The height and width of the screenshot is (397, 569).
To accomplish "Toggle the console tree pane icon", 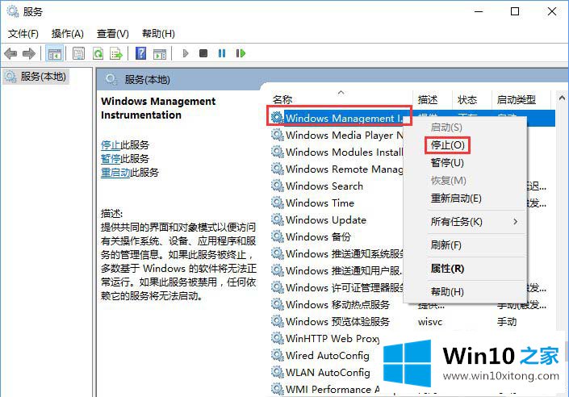I will (x=54, y=54).
